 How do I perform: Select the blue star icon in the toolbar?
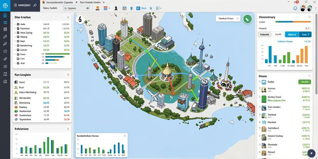point(151,8)
